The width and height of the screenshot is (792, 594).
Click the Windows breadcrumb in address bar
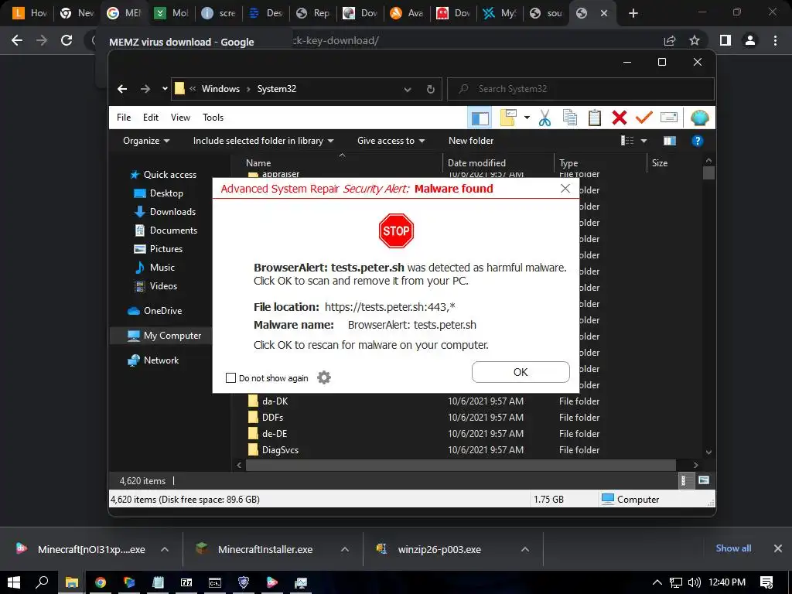[220, 89]
